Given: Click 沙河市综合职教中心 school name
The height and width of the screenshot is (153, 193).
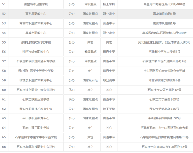Looking at the screenshot, I should pyautogui.click(x=36, y=52).
